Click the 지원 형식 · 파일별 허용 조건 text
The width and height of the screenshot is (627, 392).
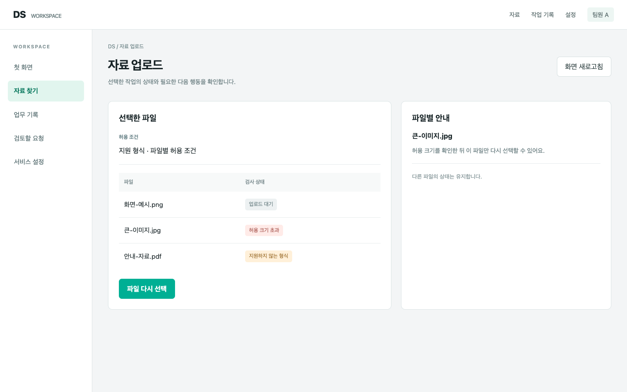click(158, 151)
